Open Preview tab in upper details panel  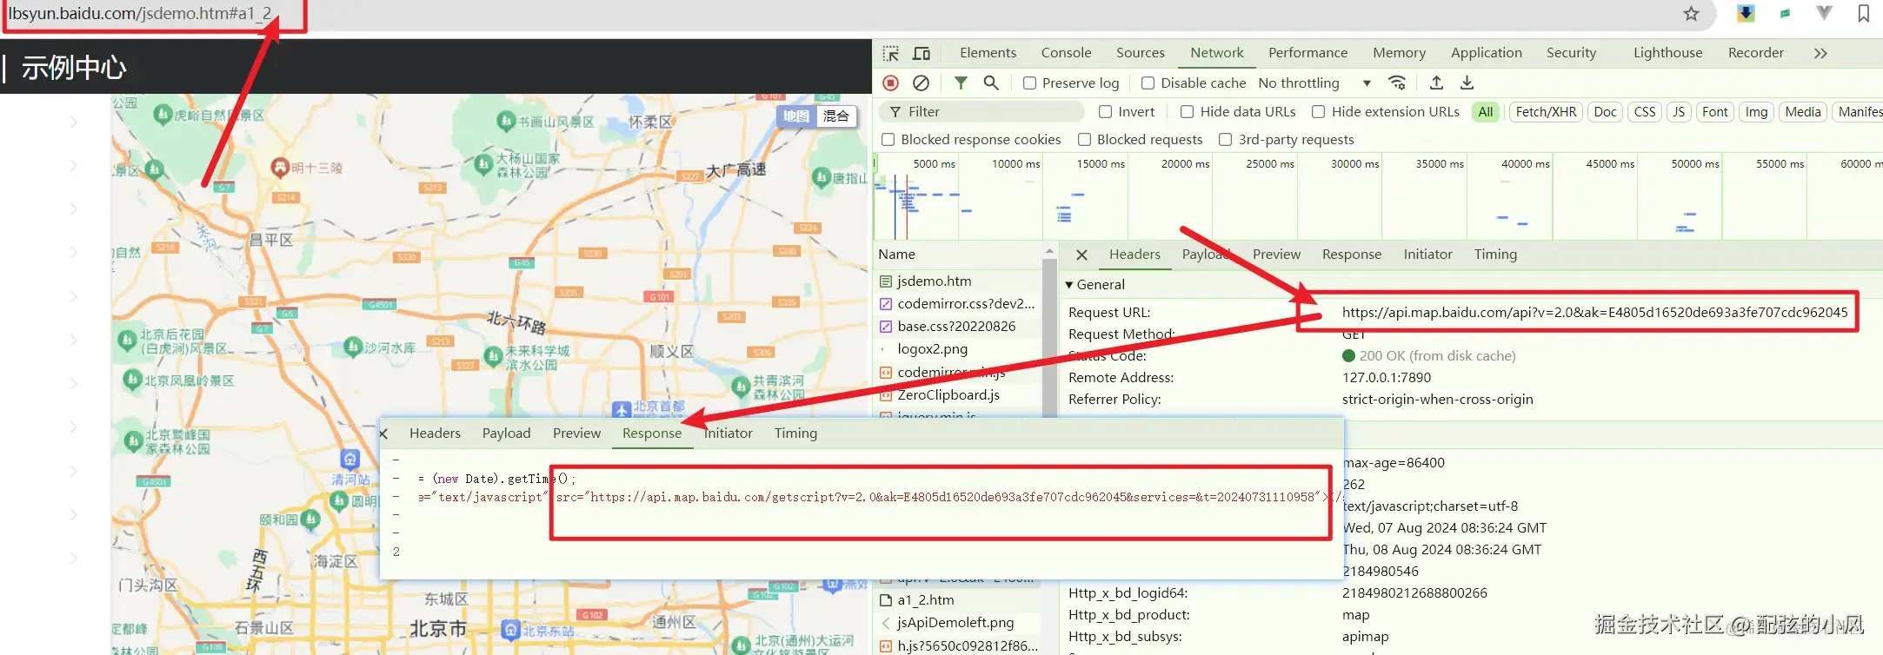[x=1276, y=254]
